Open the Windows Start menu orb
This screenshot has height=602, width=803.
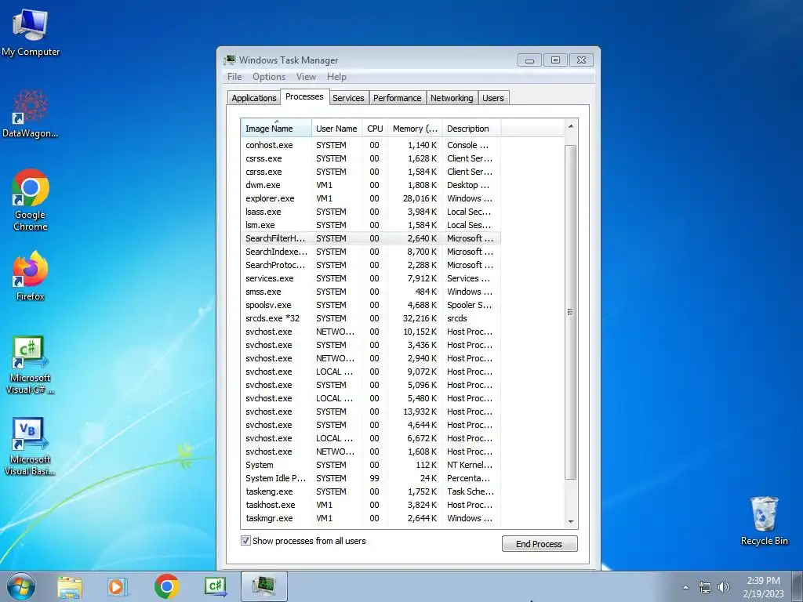click(x=21, y=586)
